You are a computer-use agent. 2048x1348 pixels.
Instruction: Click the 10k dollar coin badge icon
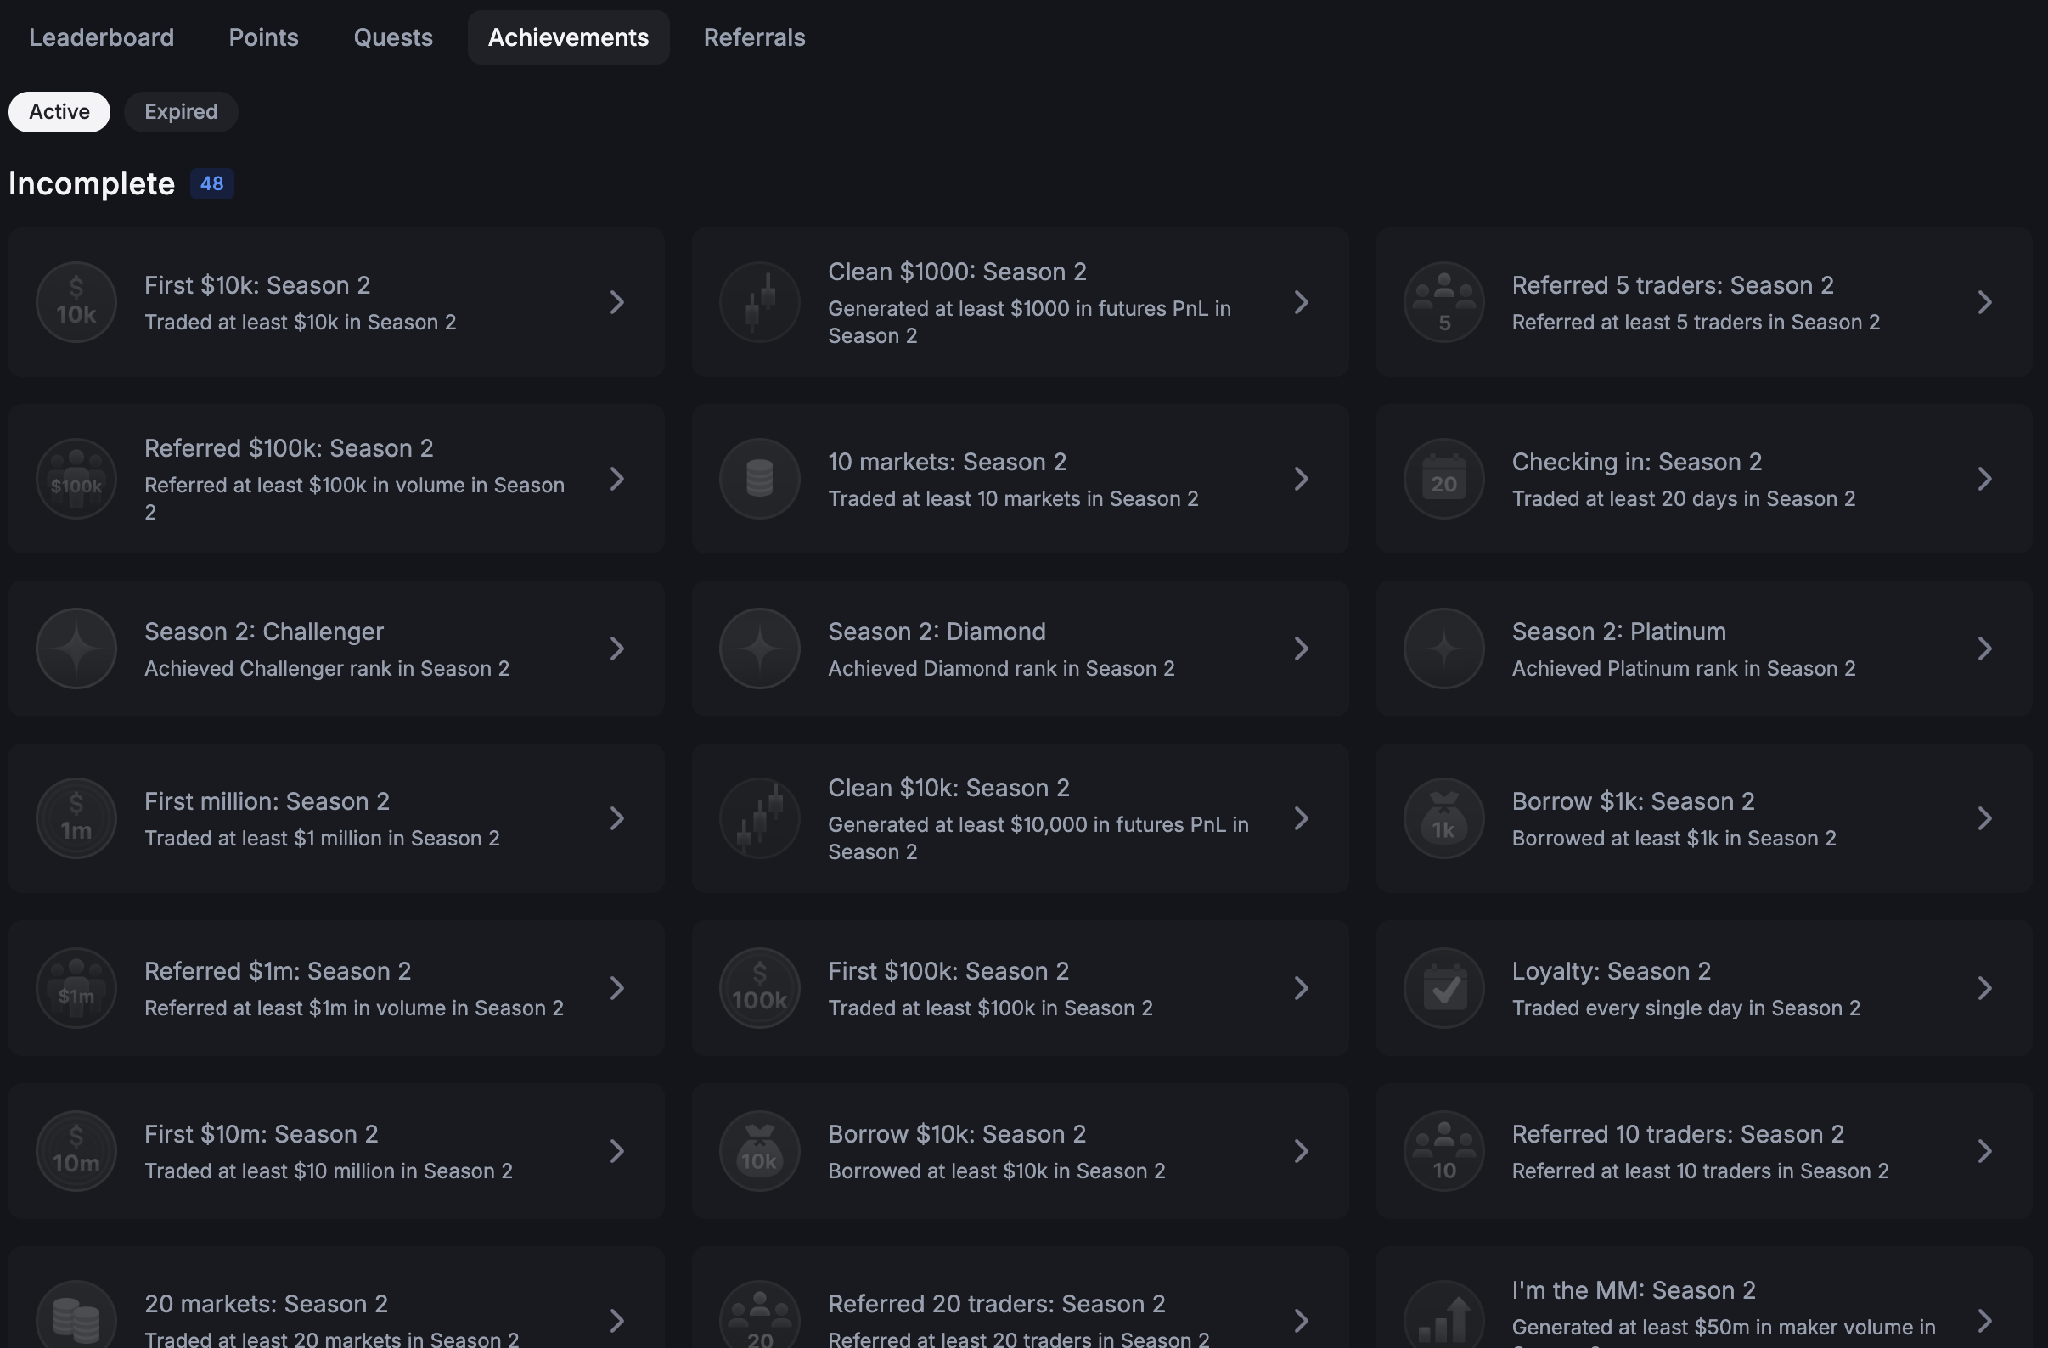[x=76, y=302]
